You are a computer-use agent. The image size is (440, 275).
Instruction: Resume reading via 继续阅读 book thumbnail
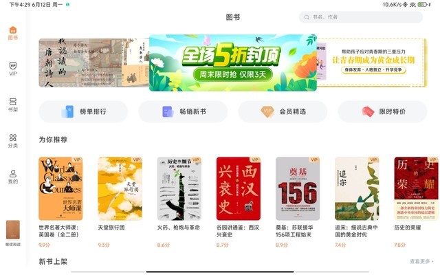(x=13, y=230)
